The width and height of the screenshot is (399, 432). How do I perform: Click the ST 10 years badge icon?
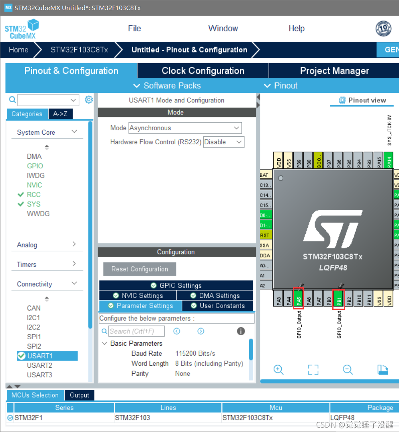pyautogui.click(x=383, y=29)
